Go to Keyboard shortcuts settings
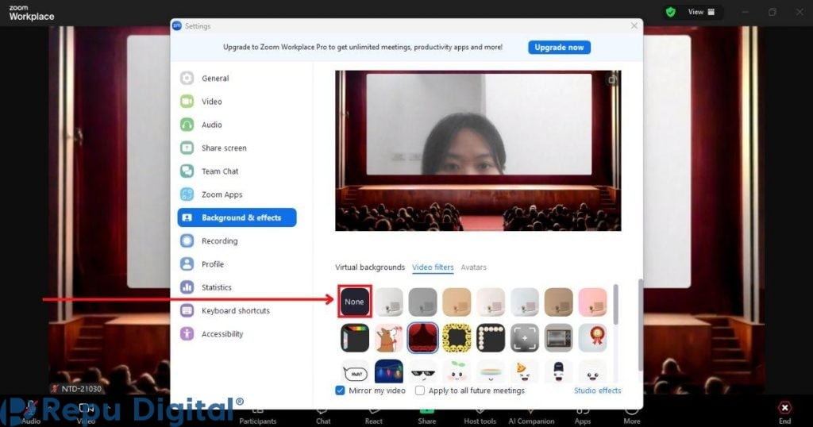The image size is (813, 427). pos(235,310)
